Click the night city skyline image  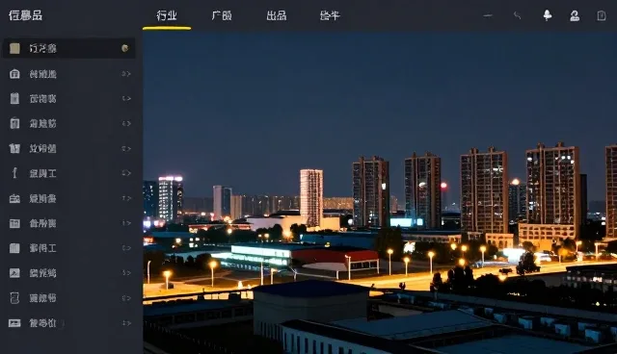coord(380,192)
